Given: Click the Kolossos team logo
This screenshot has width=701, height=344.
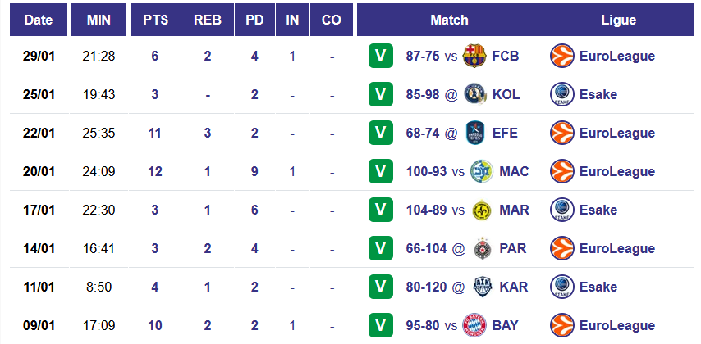Looking at the screenshot, I should tap(475, 94).
